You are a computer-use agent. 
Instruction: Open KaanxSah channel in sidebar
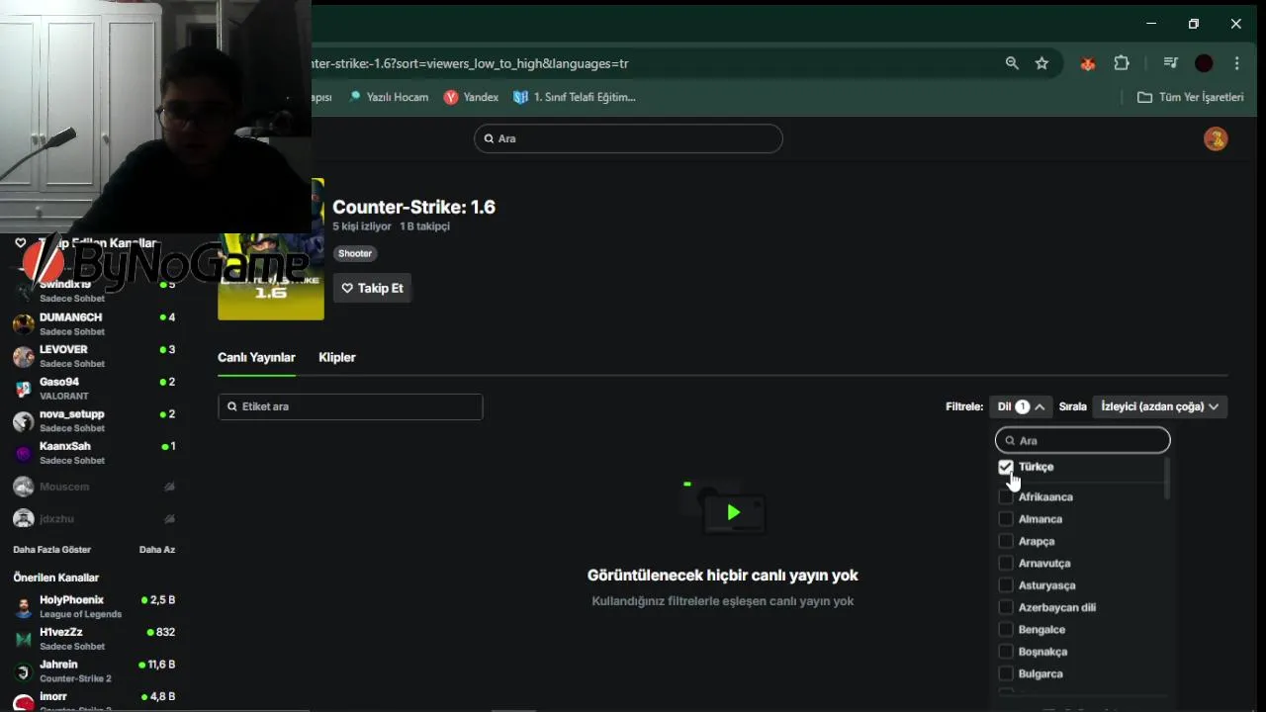[x=94, y=453]
